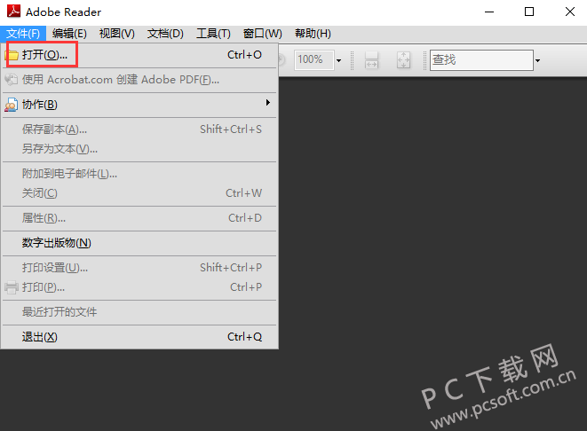Close the Adobe Reader window

(x=570, y=12)
